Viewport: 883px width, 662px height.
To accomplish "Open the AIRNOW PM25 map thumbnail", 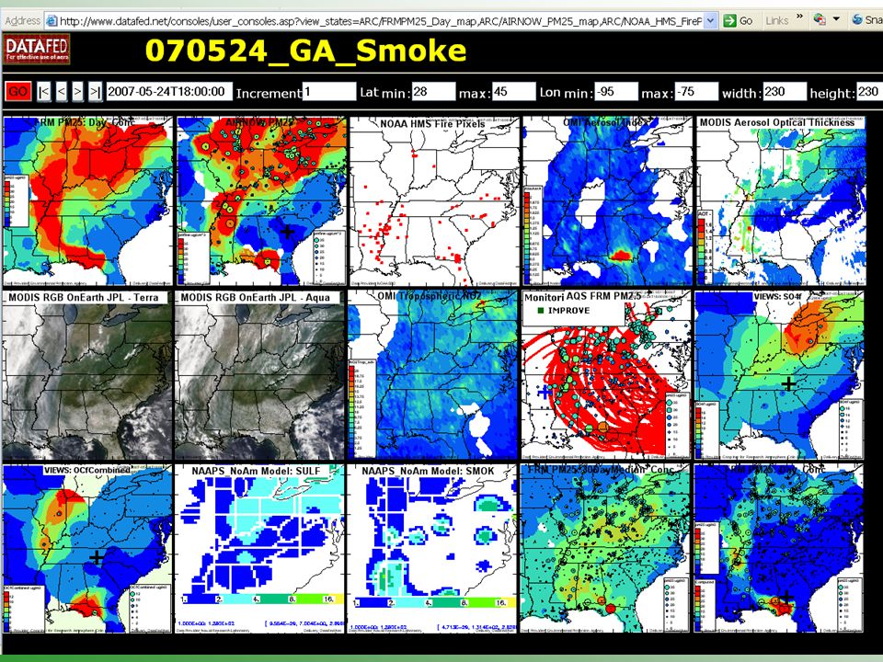I will [261, 201].
